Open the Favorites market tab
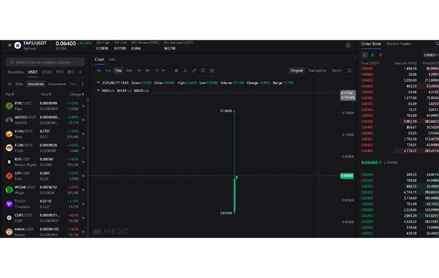Viewport: 439px width, 278px height. click(x=15, y=72)
